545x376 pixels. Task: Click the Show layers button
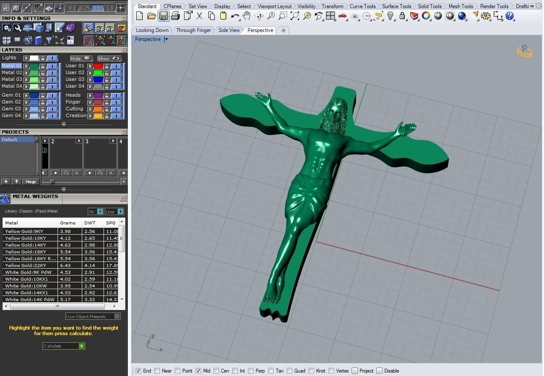click(x=109, y=58)
